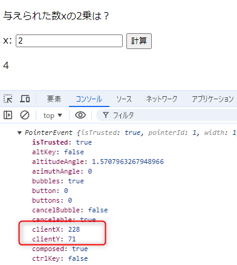
Task: Open the top context dropdown
Action: pos(53,116)
